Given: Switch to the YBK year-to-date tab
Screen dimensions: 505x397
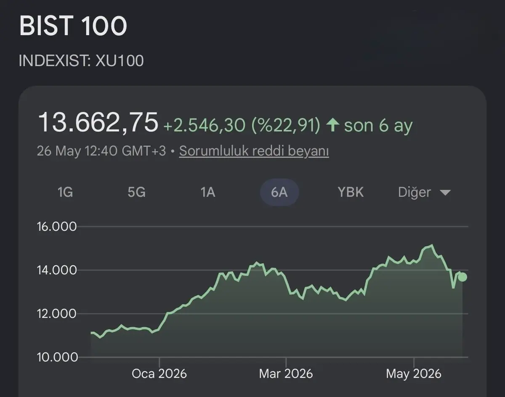Looking at the screenshot, I should coord(351,192).
